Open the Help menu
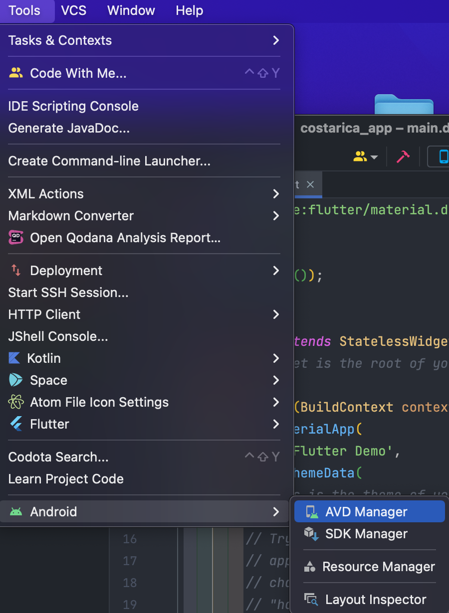Screen dimensions: 449x613 [x=190, y=10]
